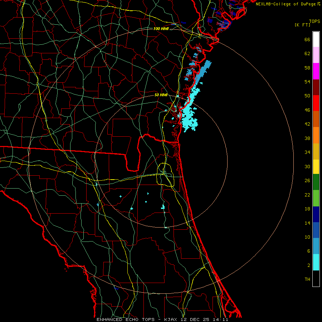Pick the light green legend swatch
This screenshot has height=322, width=322.
(316, 198)
